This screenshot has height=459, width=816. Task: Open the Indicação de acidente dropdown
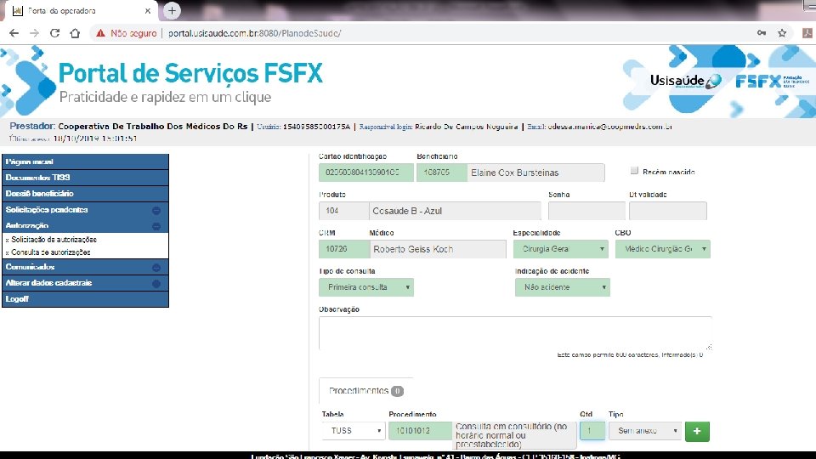pyautogui.click(x=562, y=287)
